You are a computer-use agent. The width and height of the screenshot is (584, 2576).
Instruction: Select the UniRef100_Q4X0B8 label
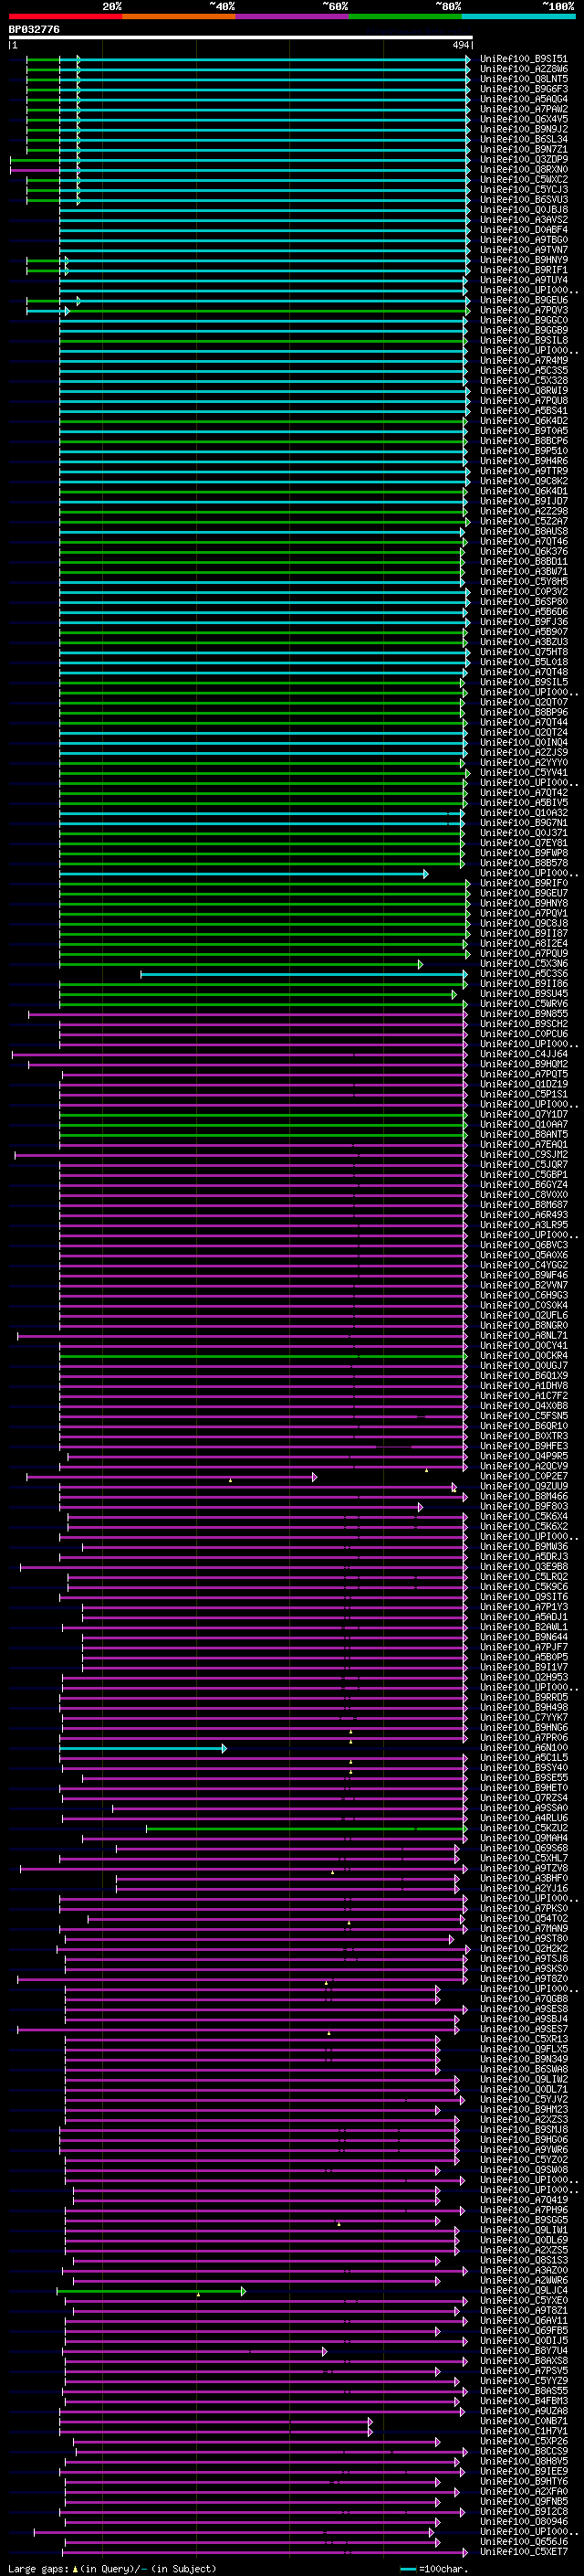[524, 1406]
